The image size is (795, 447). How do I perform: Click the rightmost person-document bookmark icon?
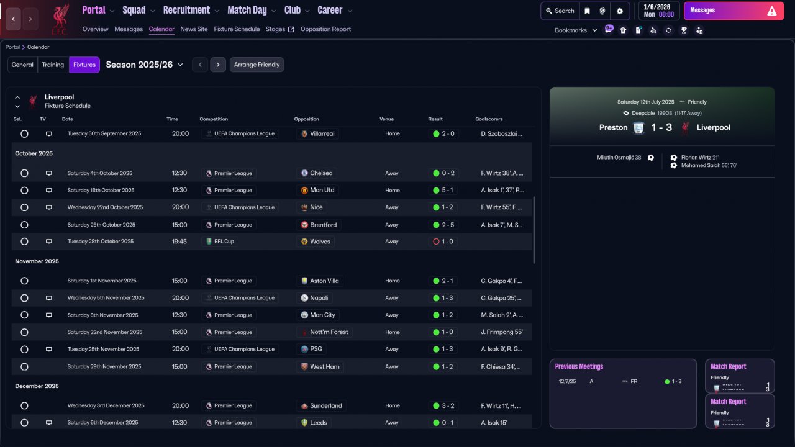(699, 30)
